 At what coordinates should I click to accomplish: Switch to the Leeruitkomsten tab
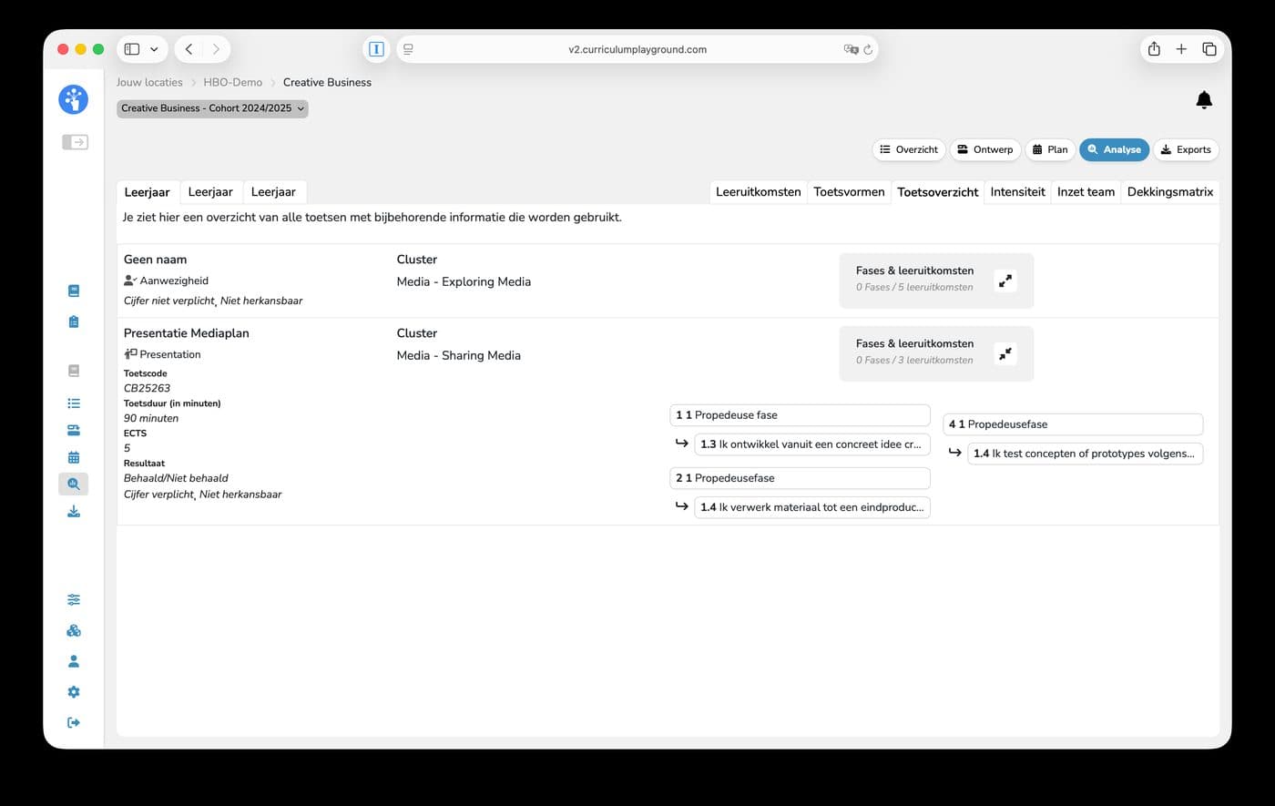click(758, 192)
